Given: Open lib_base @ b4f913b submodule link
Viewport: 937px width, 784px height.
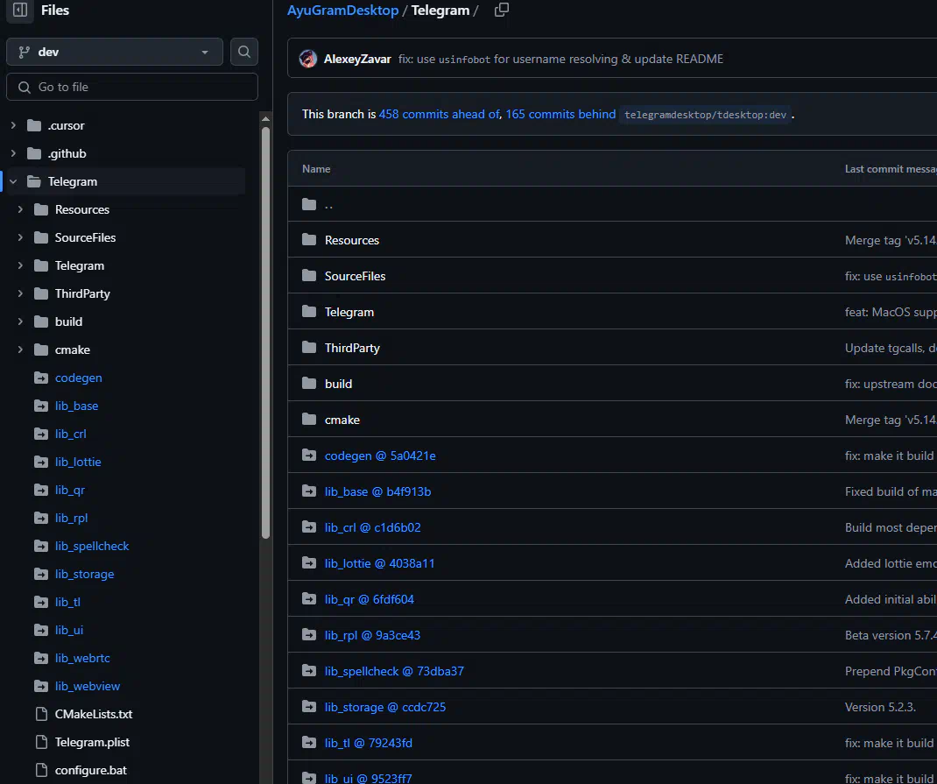Looking at the screenshot, I should [377, 491].
